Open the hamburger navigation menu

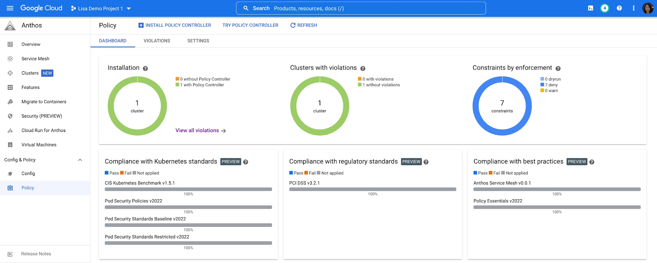click(10, 8)
